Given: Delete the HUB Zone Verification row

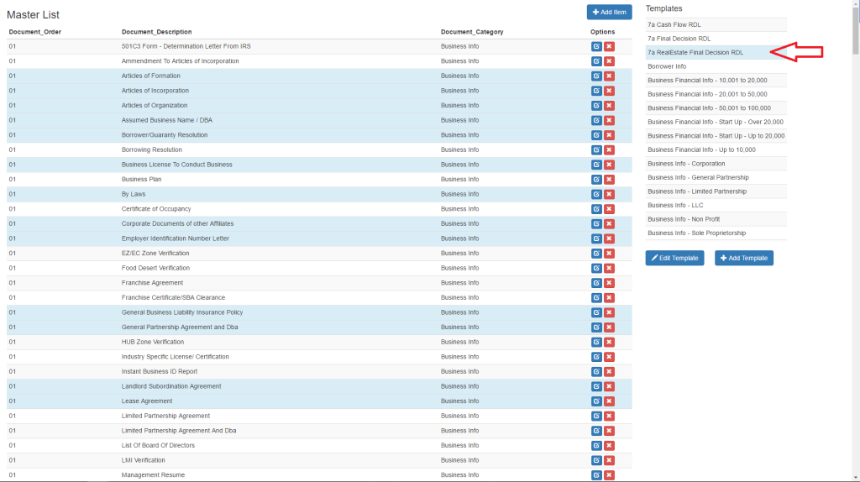Looking at the screenshot, I should (609, 343).
